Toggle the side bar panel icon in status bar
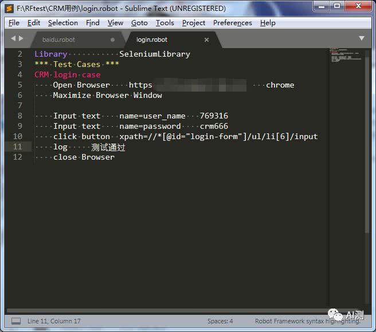Viewport: 376px width, 332px height. 16,321
